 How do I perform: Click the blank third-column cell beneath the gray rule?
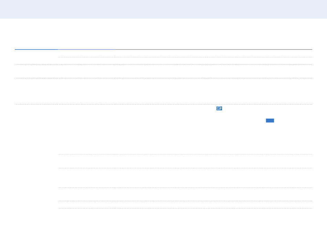[213, 54]
